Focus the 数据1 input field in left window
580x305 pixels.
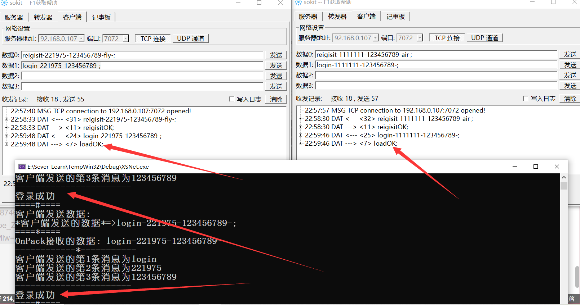[142, 65]
